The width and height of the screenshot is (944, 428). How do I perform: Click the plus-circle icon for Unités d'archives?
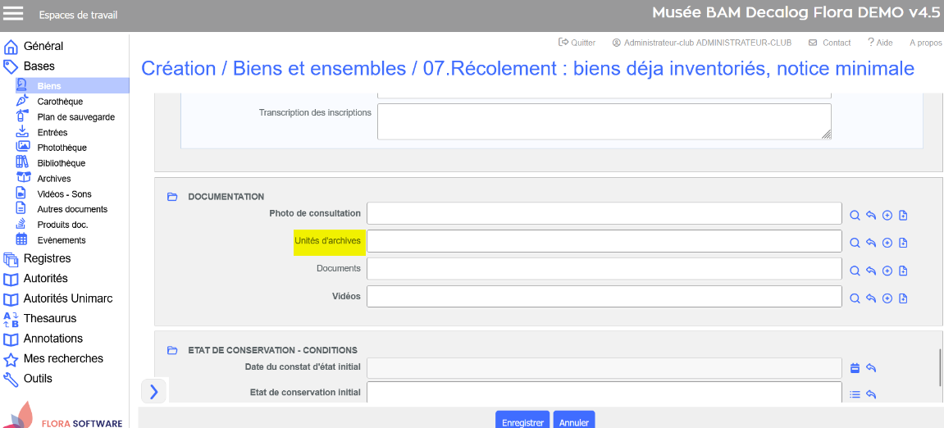click(x=887, y=244)
